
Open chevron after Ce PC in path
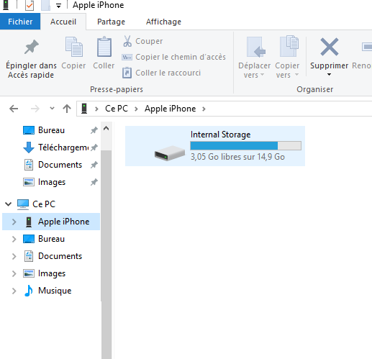tap(136, 109)
